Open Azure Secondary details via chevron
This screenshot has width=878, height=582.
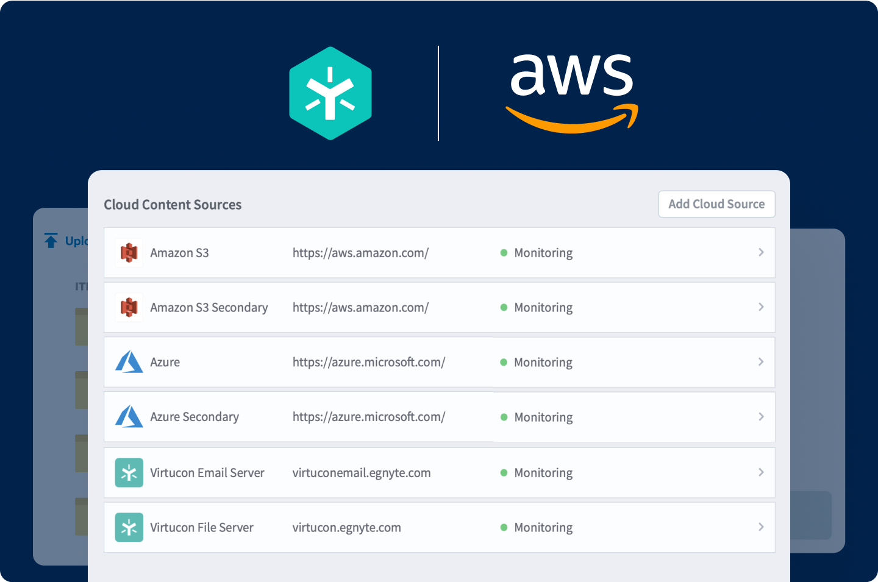click(761, 417)
